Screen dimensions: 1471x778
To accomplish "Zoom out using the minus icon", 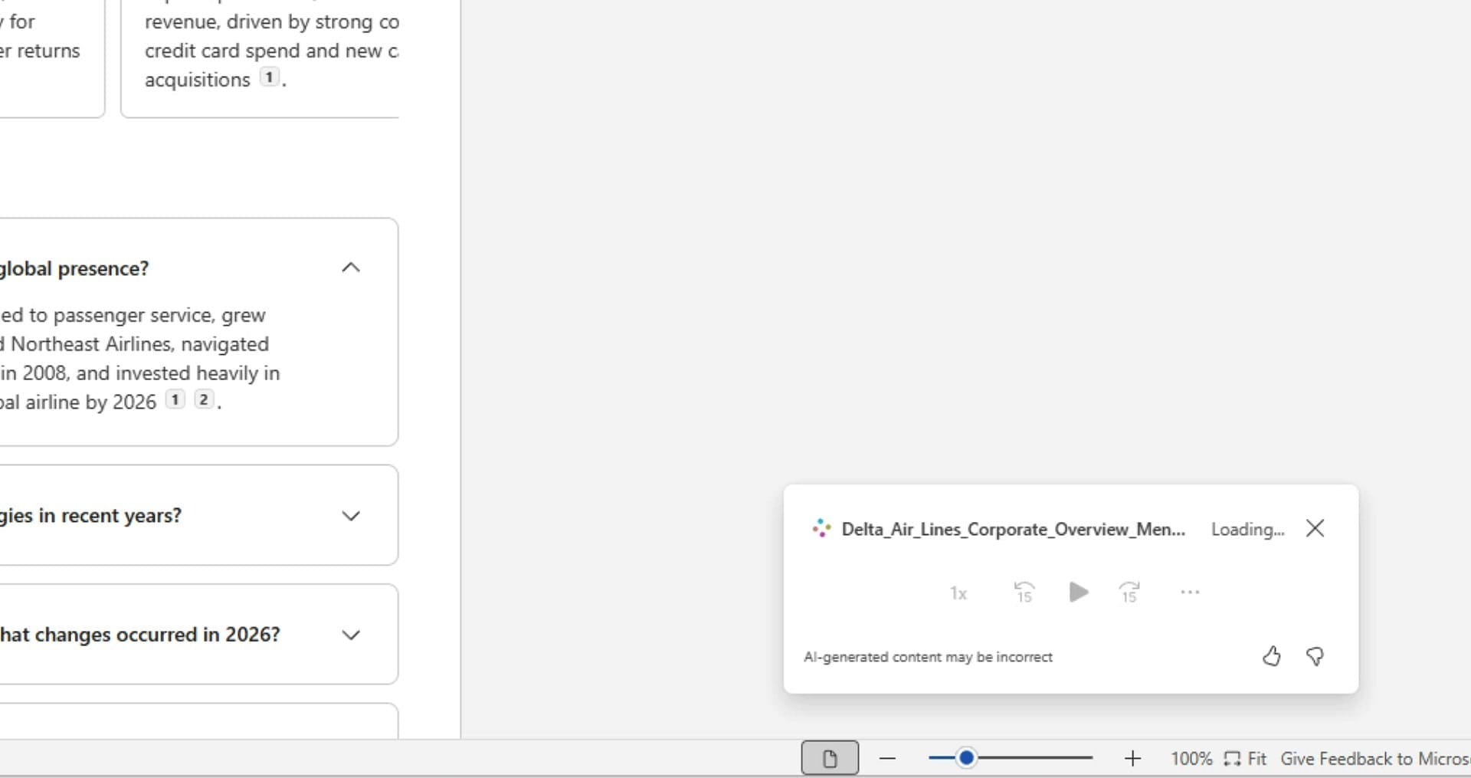I will (x=887, y=758).
